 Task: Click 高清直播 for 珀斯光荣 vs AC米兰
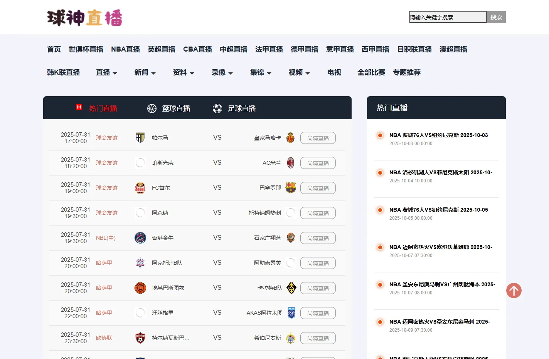318,163
